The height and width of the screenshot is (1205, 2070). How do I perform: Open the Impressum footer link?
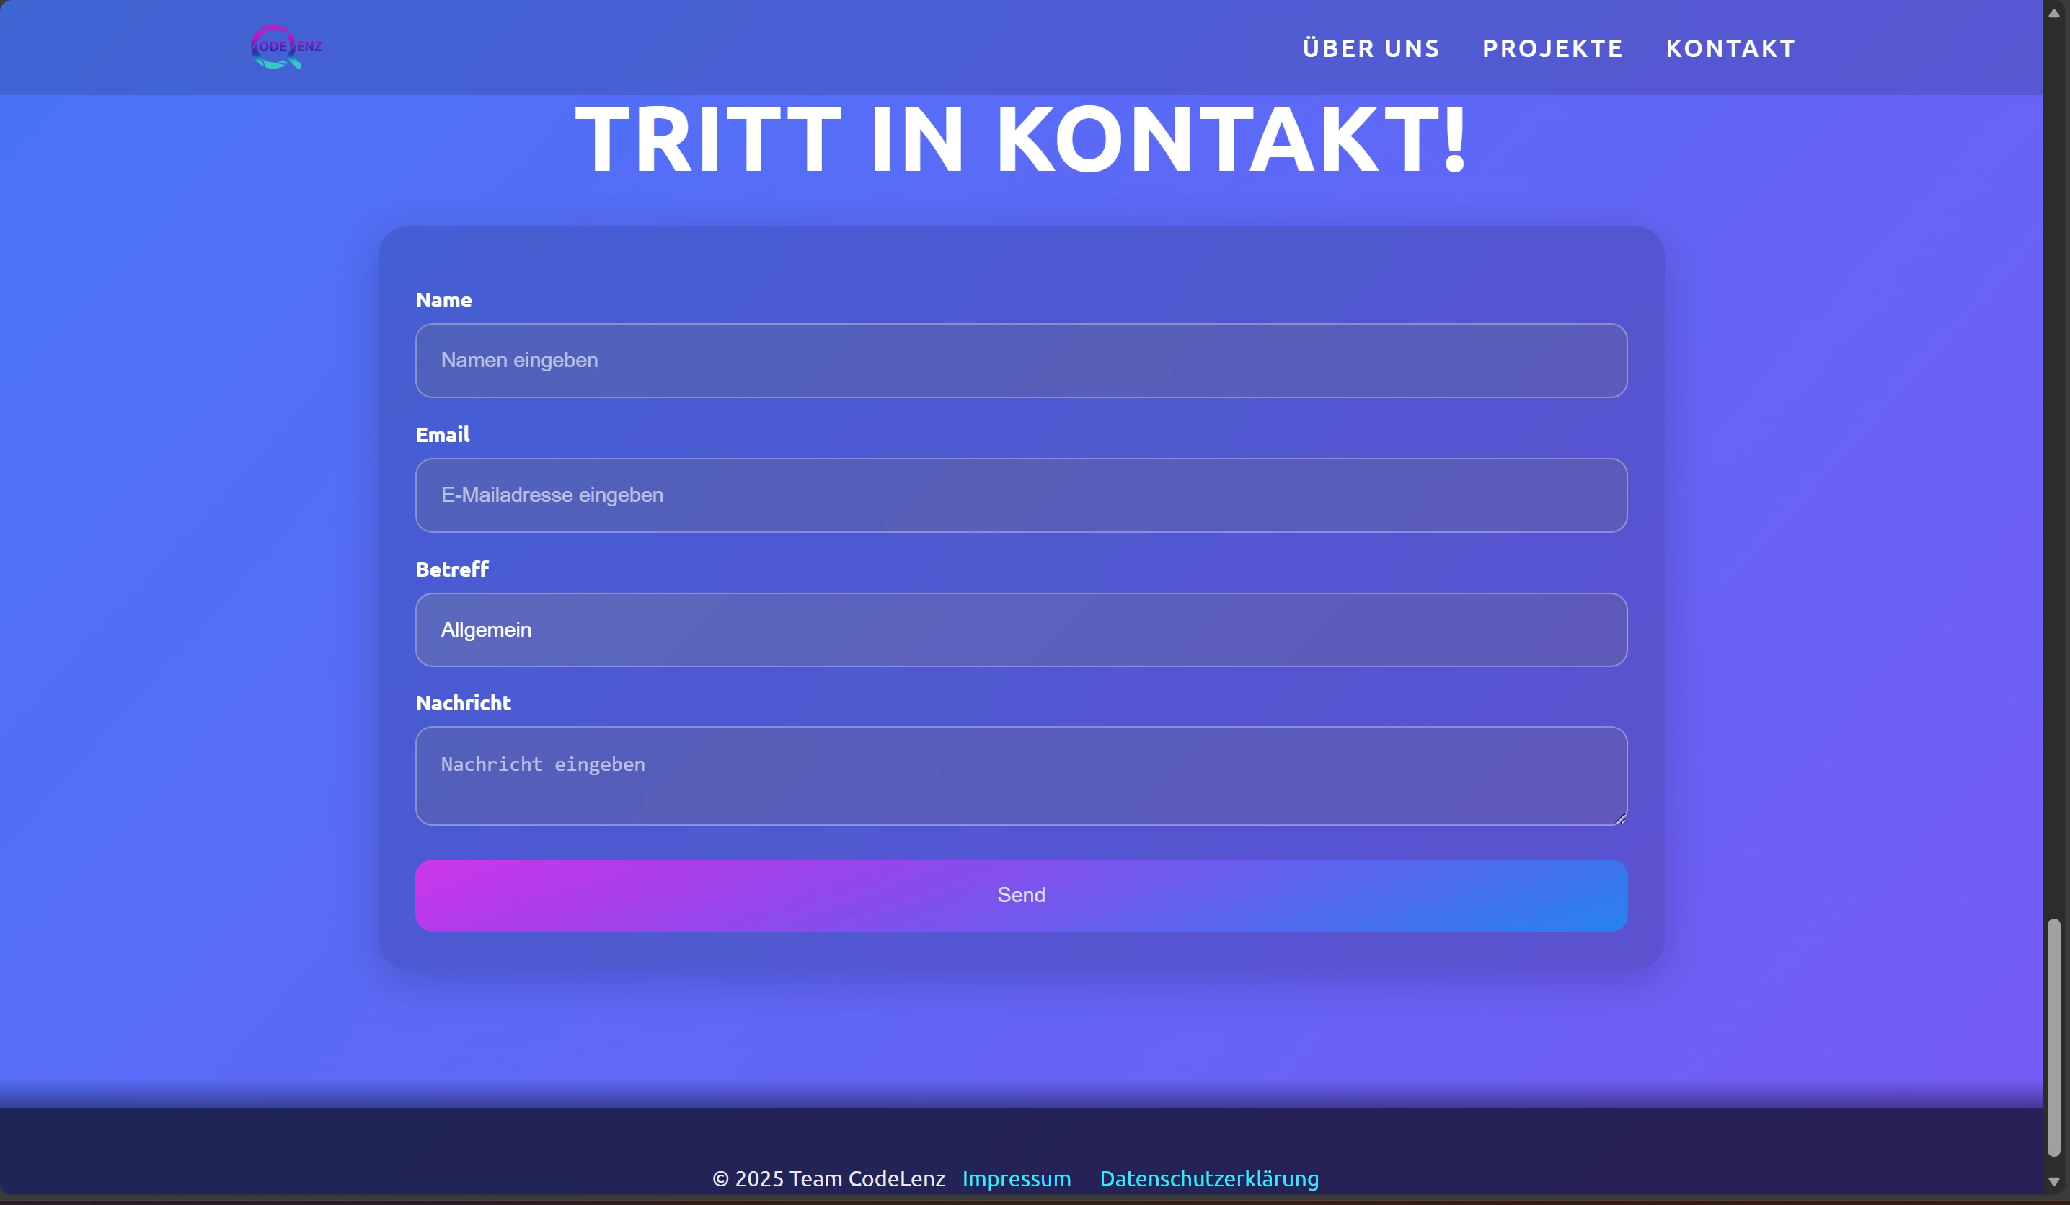click(1016, 1179)
